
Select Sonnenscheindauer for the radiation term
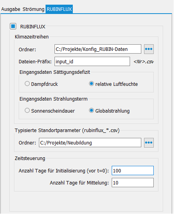pos(27,110)
